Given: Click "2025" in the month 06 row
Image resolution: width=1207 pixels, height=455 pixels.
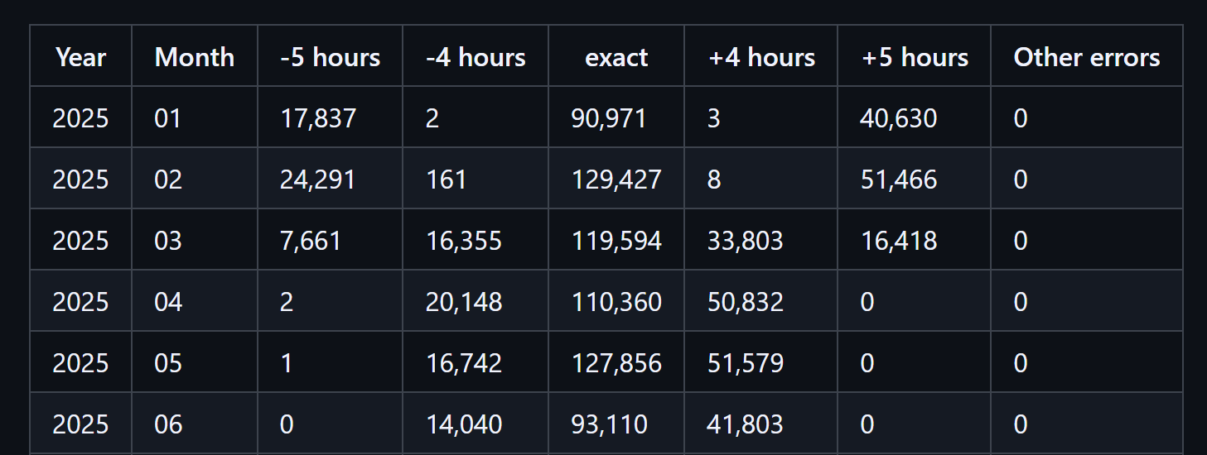Looking at the screenshot, I should click(x=80, y=424).
